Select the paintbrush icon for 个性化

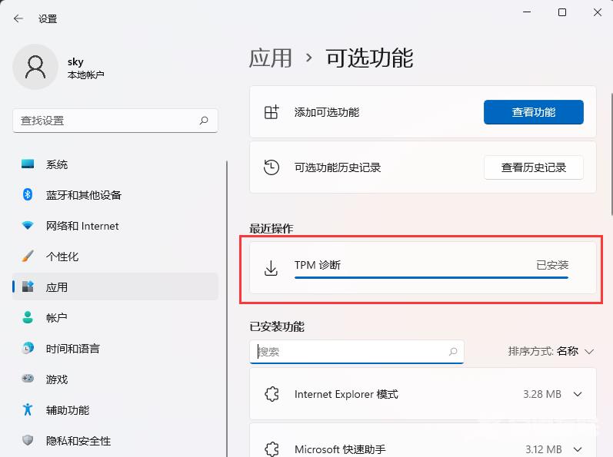pyautogui.click(x=28, y=256)
